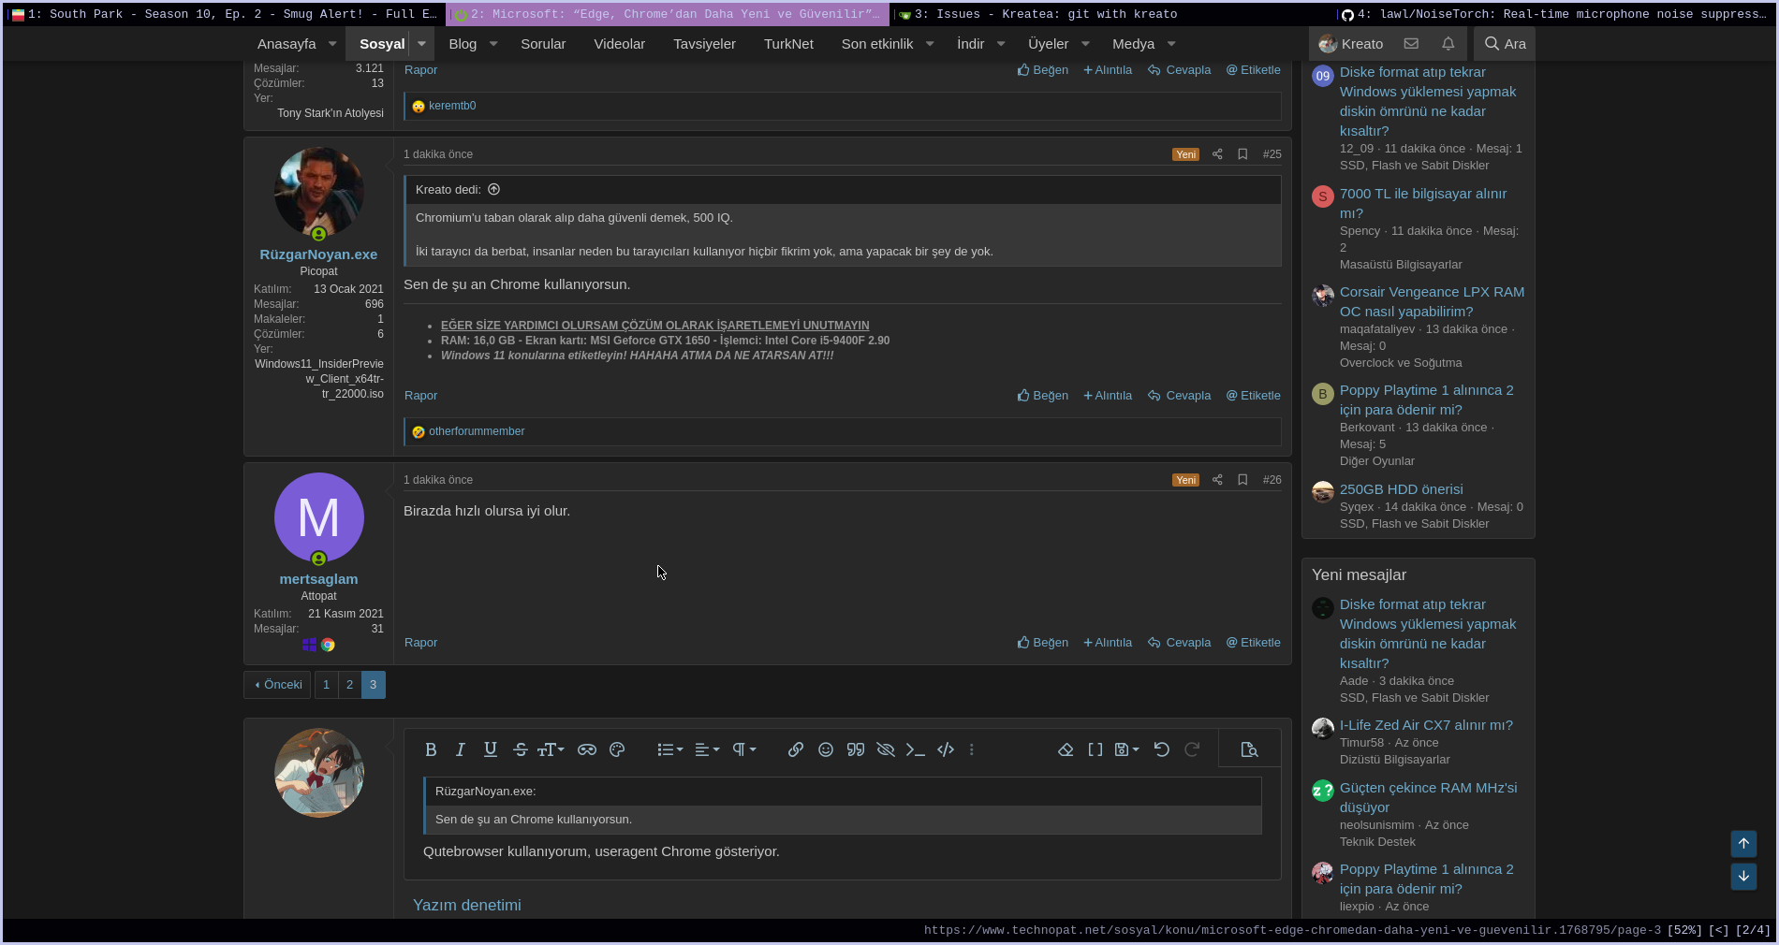Insert a spoiler with the crossed-eye icon
This screenshot has height=945, width=1779.
tap(886, 749)
